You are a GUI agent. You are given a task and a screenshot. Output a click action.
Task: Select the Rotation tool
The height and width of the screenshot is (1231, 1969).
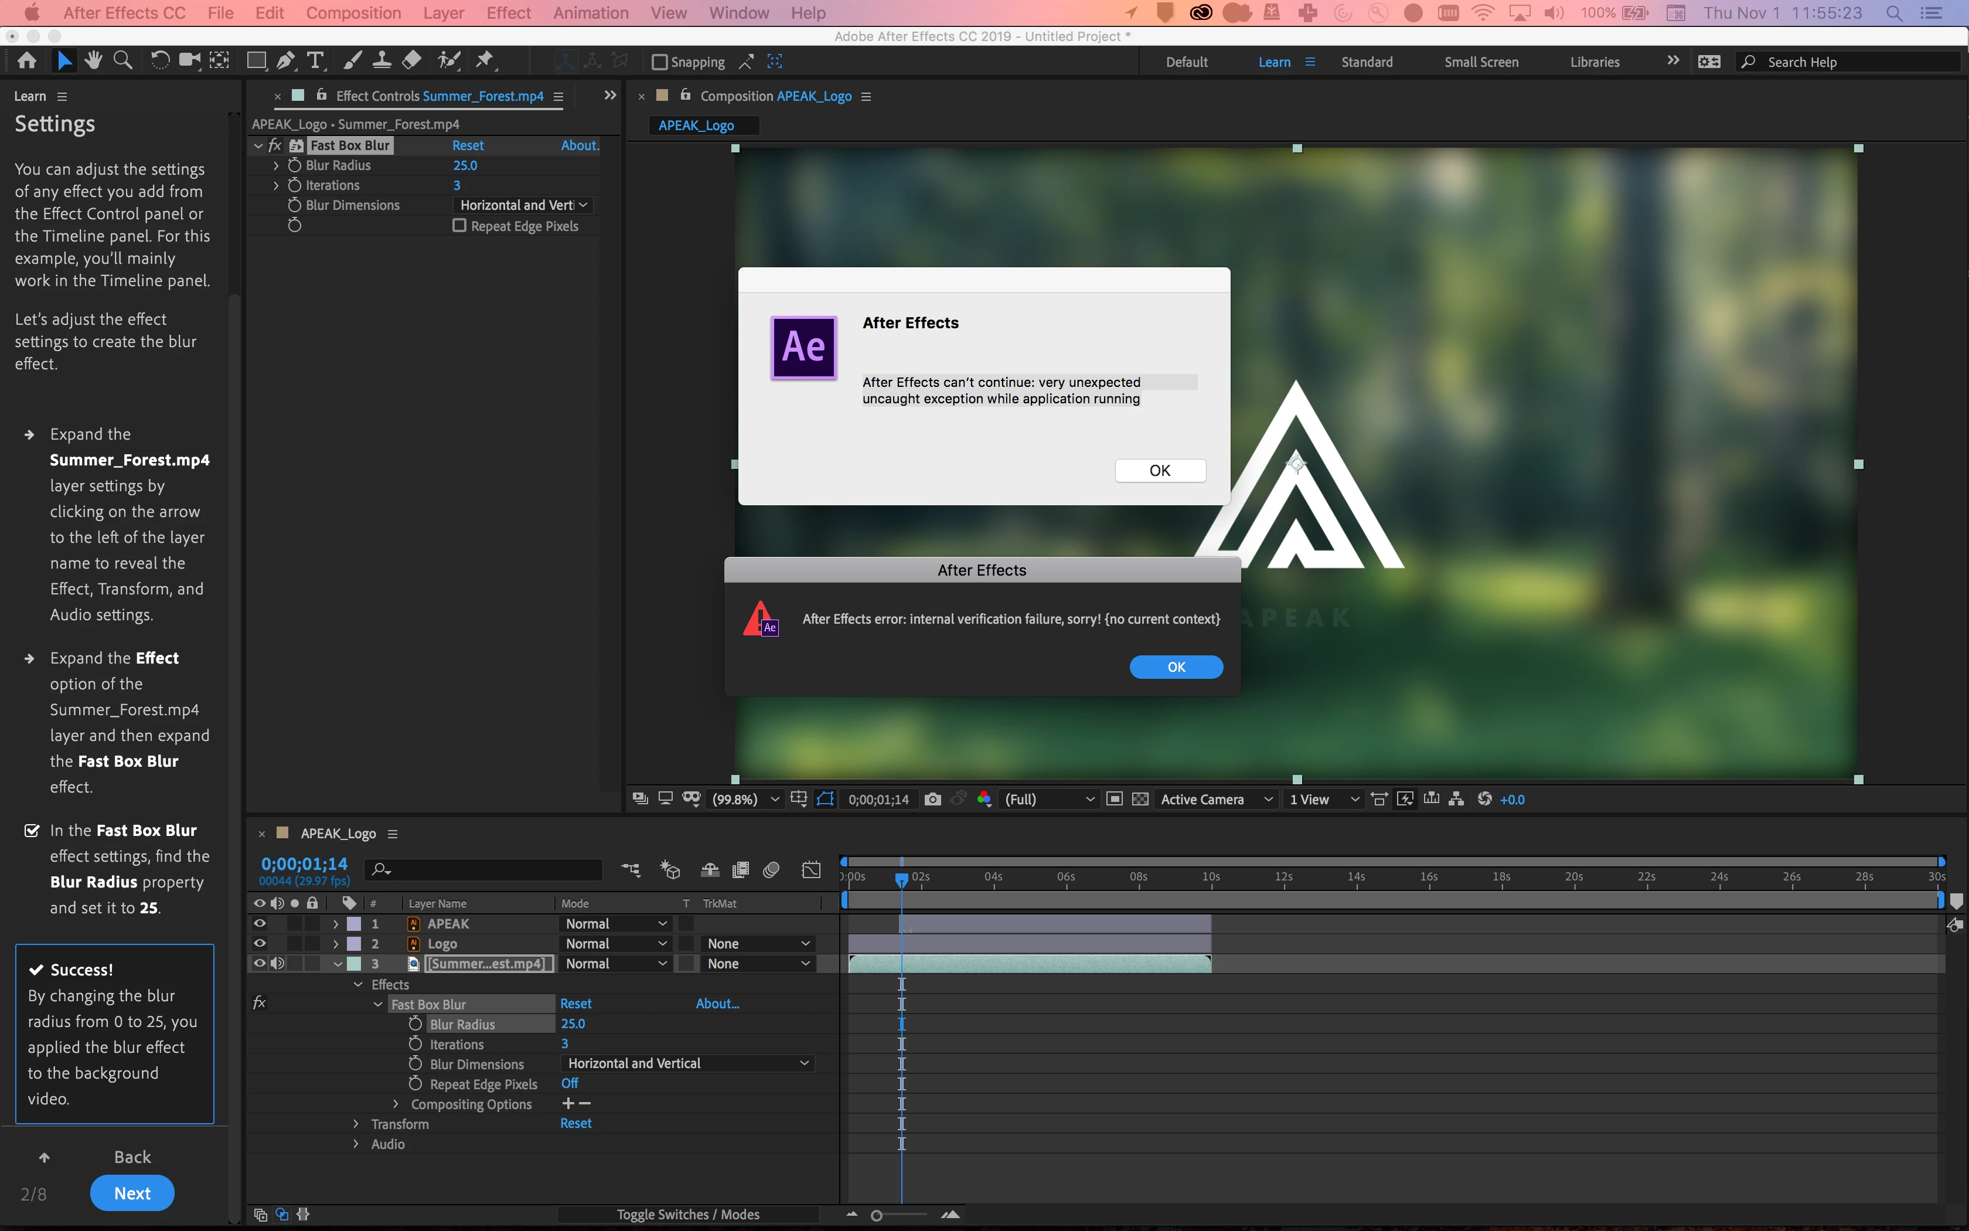161,60
